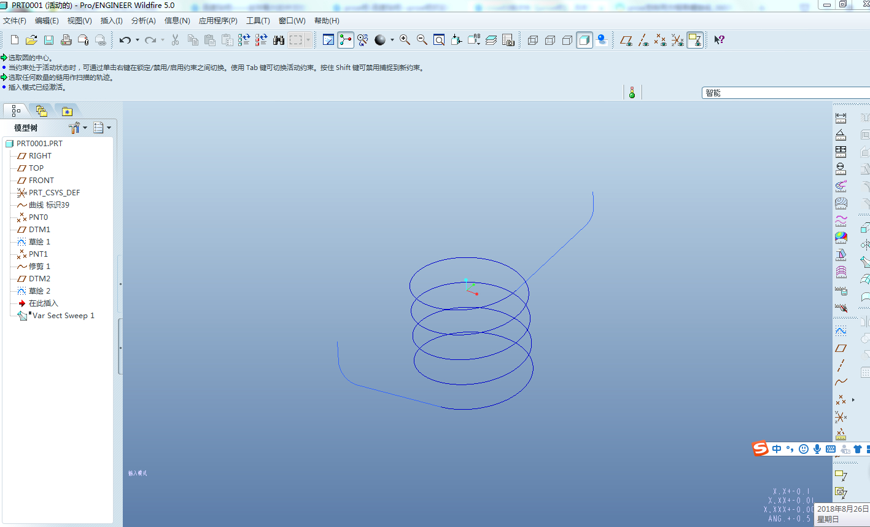Toggle datum points display
This screenshot has height=527, width=870.
tap(660, 40)
